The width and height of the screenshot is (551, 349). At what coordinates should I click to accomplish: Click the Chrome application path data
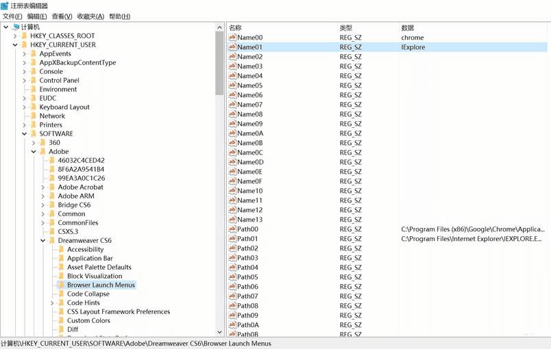pyautogui.click(x=473, y=229)
